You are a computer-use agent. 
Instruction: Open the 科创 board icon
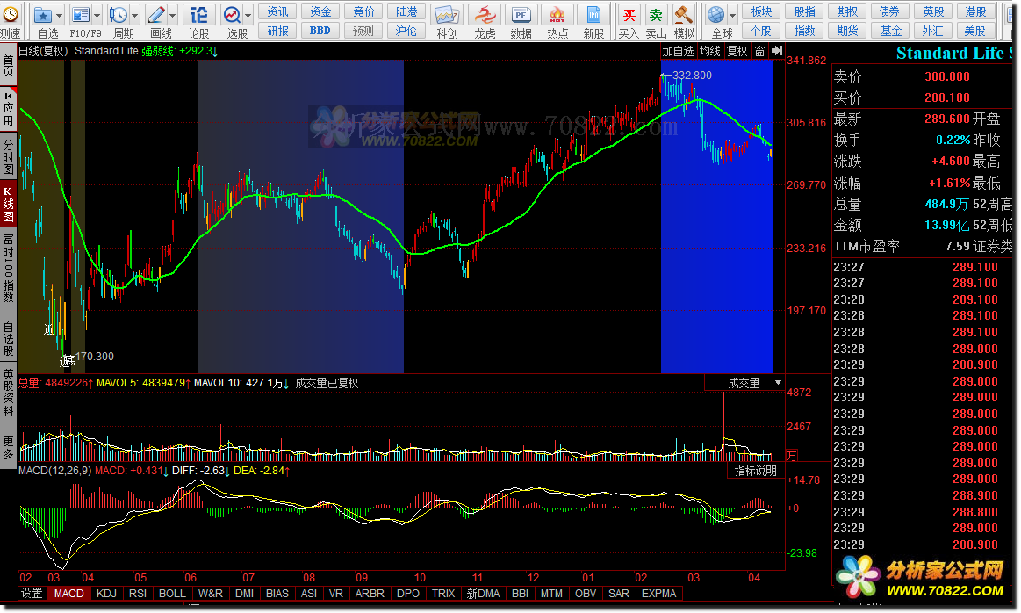pyautogui.click(x=448, y=14)
